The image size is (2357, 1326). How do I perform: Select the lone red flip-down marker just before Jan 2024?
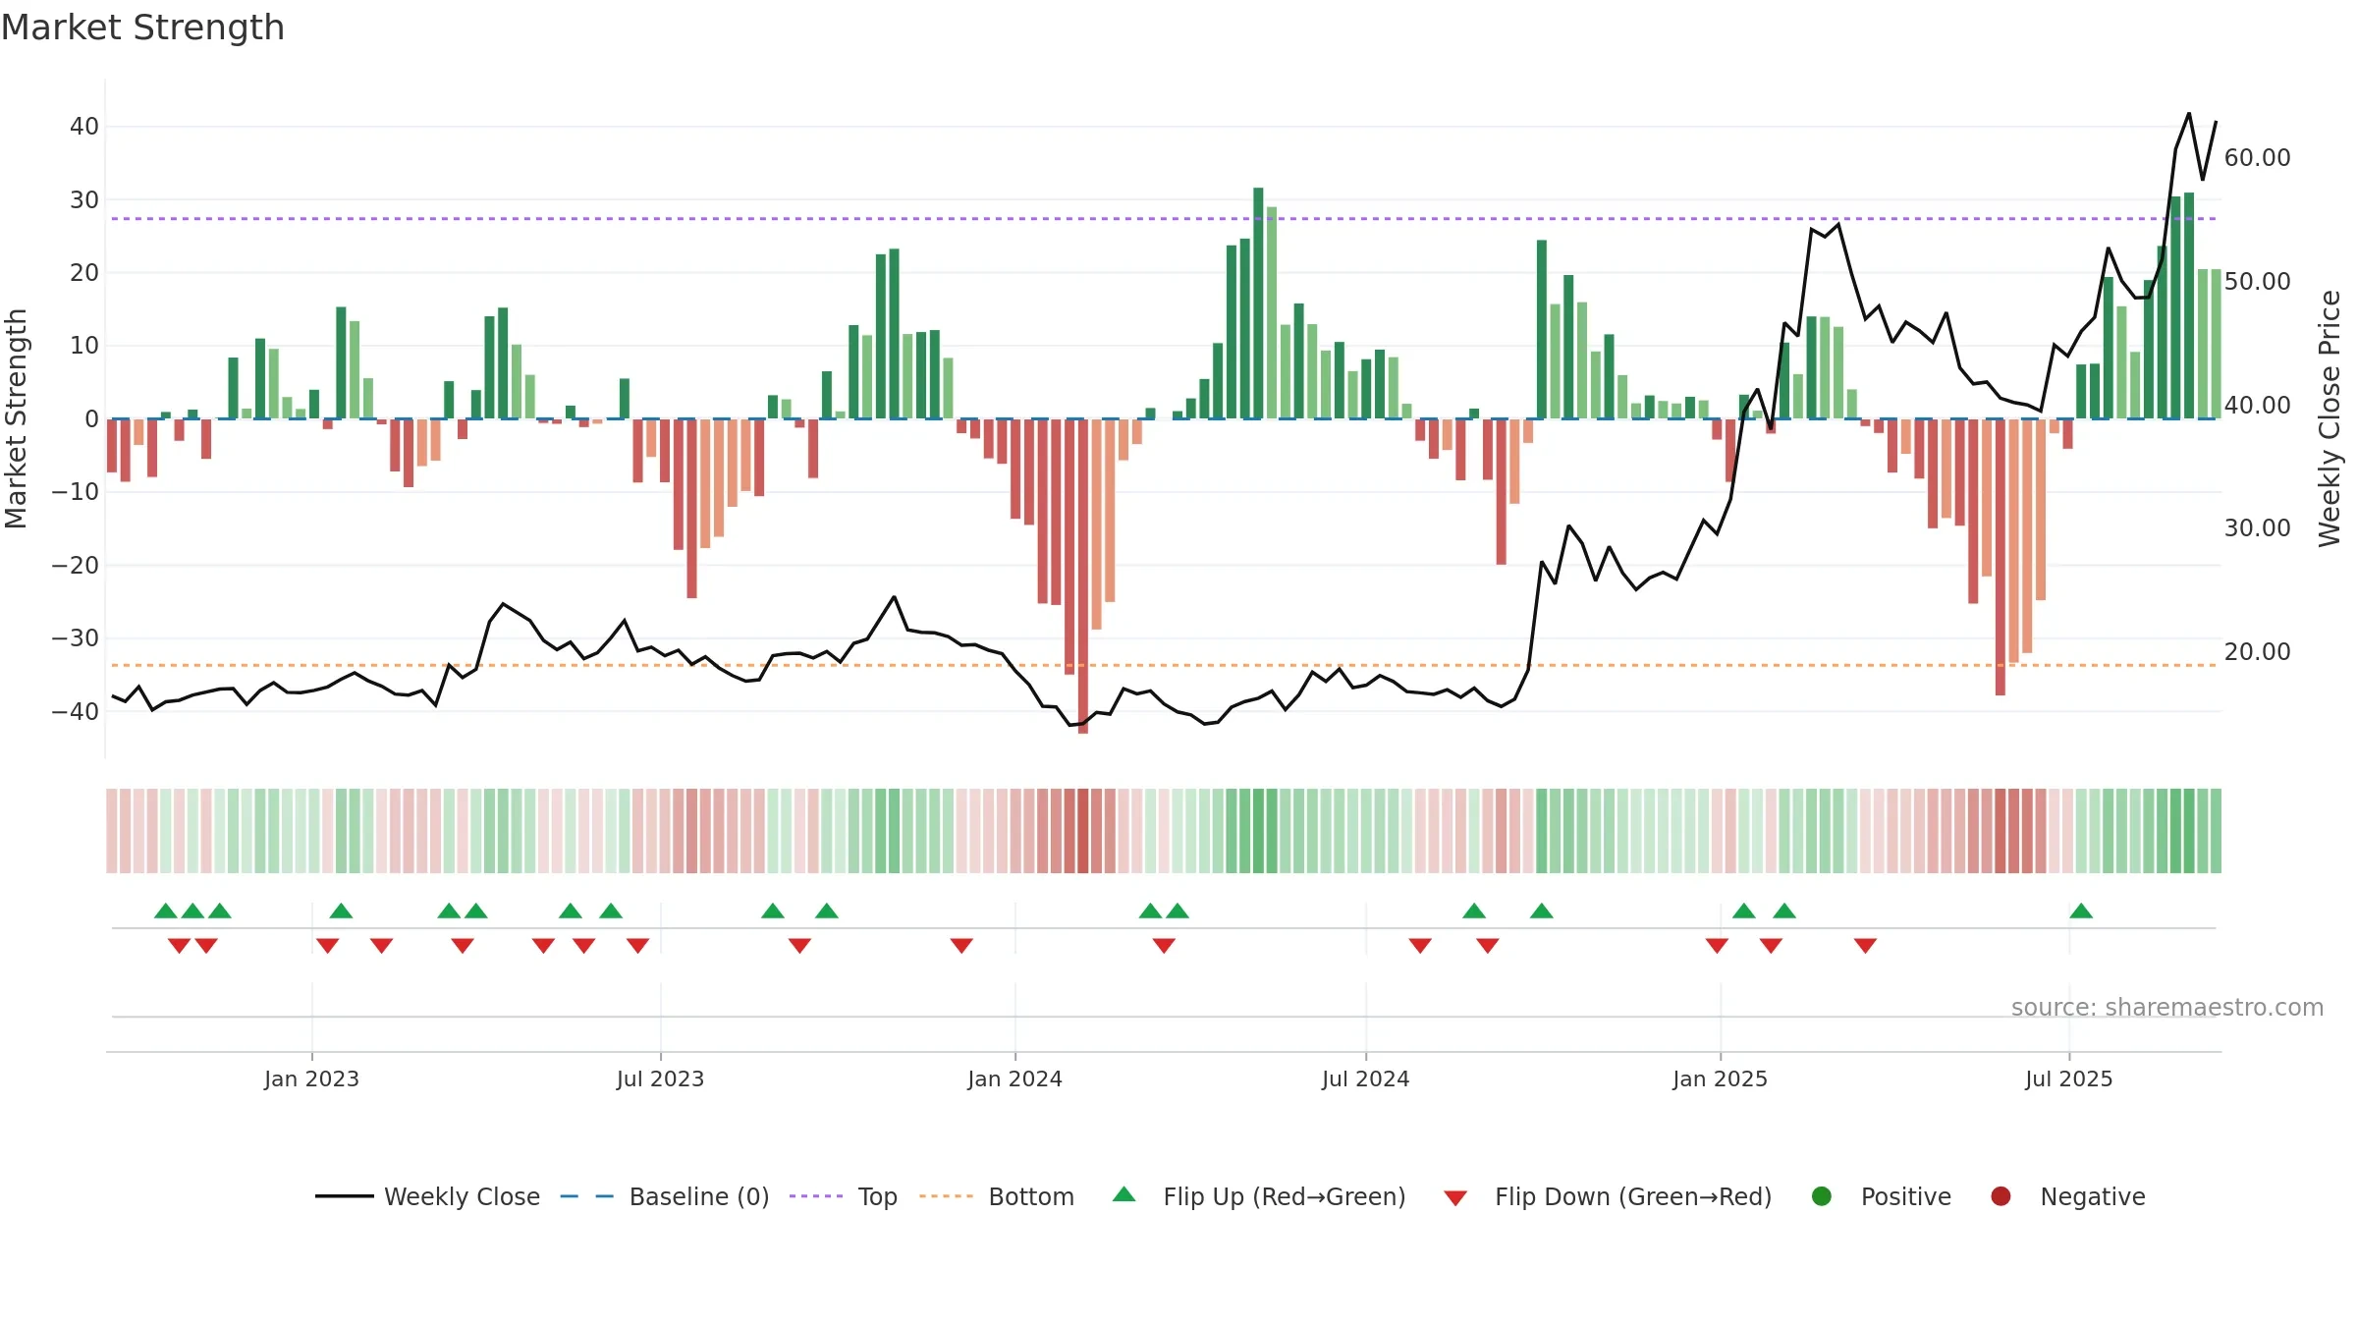pos(961,945)
